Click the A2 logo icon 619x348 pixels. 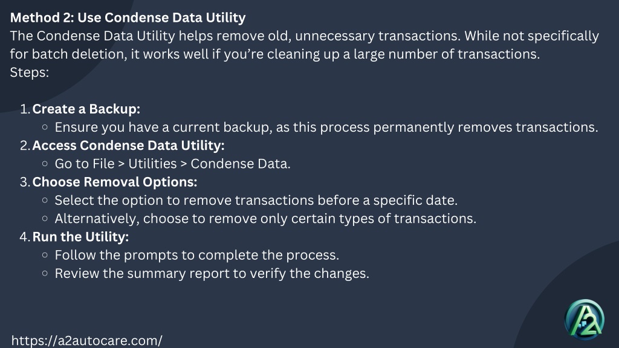coord(585,320)
